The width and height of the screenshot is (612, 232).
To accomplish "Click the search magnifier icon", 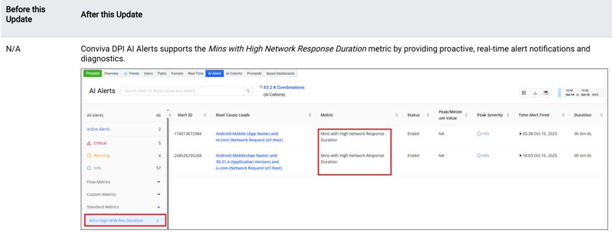I will pyautogui.click(x=248, y=91).
